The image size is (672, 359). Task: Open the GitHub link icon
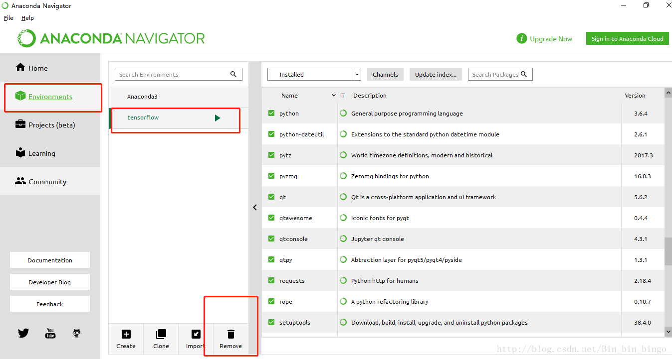(x=77, y=333)
